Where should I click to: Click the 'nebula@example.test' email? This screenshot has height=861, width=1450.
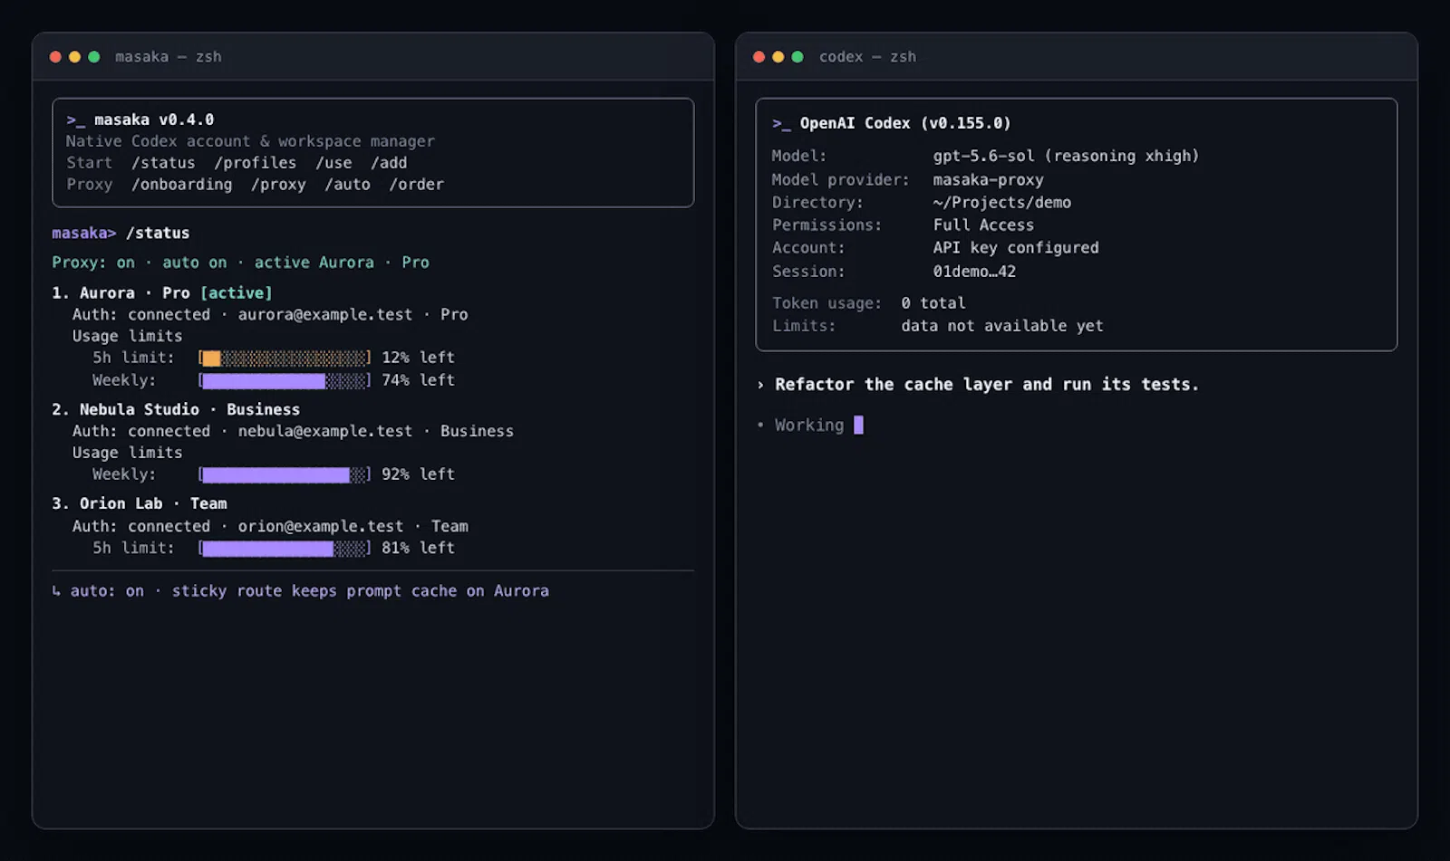point(324,432)
